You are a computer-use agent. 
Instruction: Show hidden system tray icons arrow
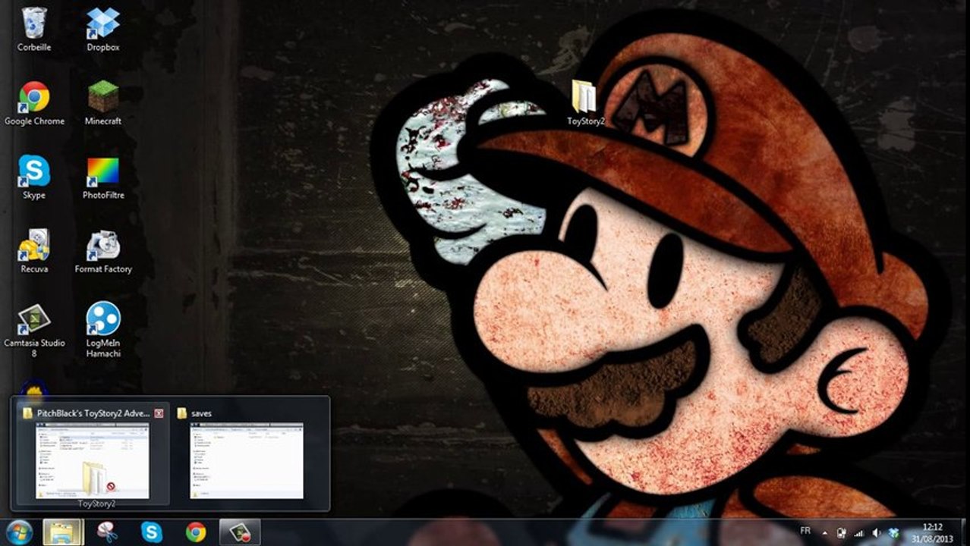pos(825,532)
